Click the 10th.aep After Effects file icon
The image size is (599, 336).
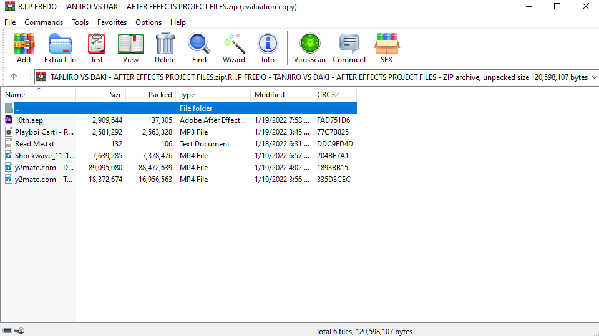[9, 120]
